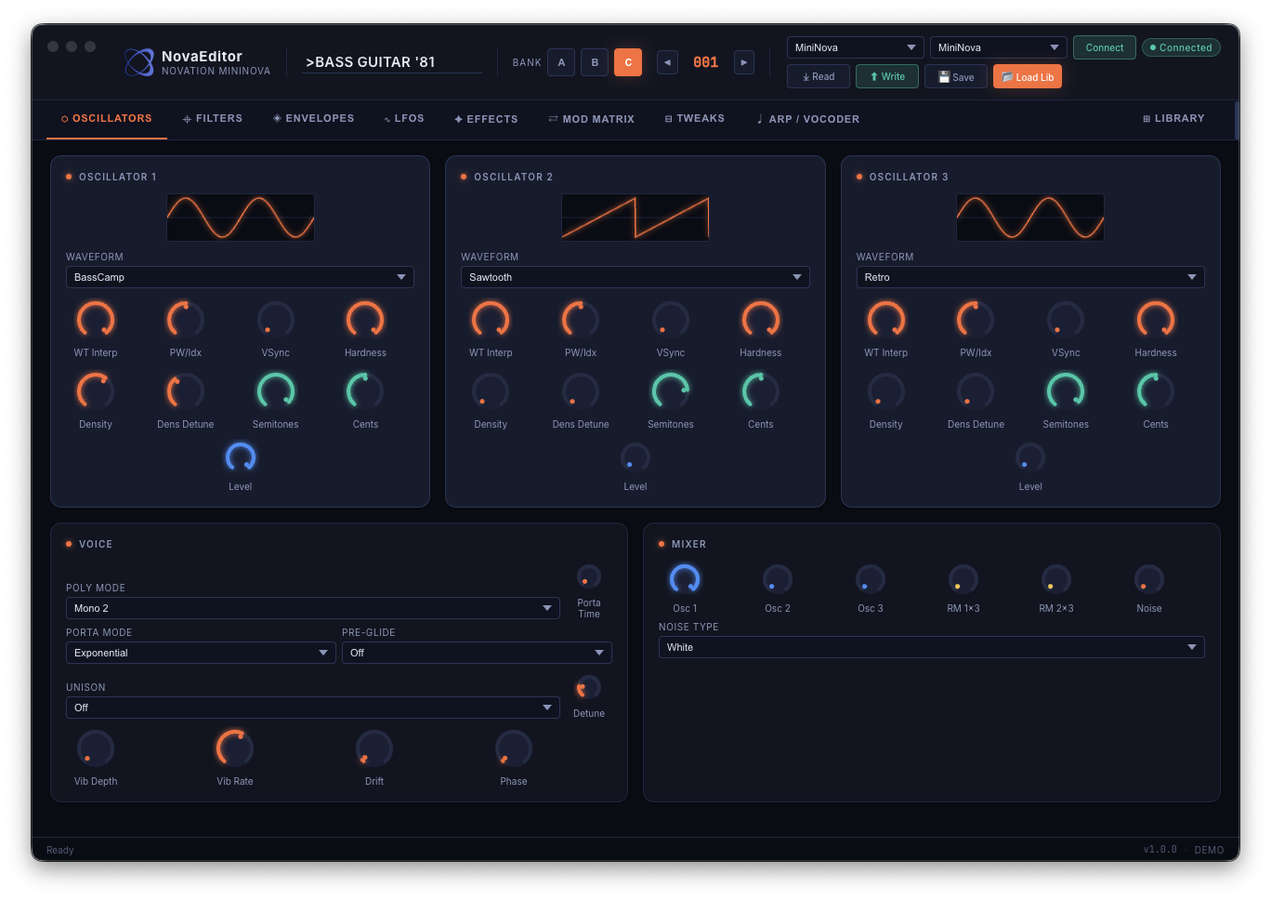Click the Phase knob

pos(514,748)
